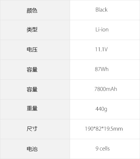Select the 7800mAh capacity value
140x159 pixels.
[x=105, y=89]
